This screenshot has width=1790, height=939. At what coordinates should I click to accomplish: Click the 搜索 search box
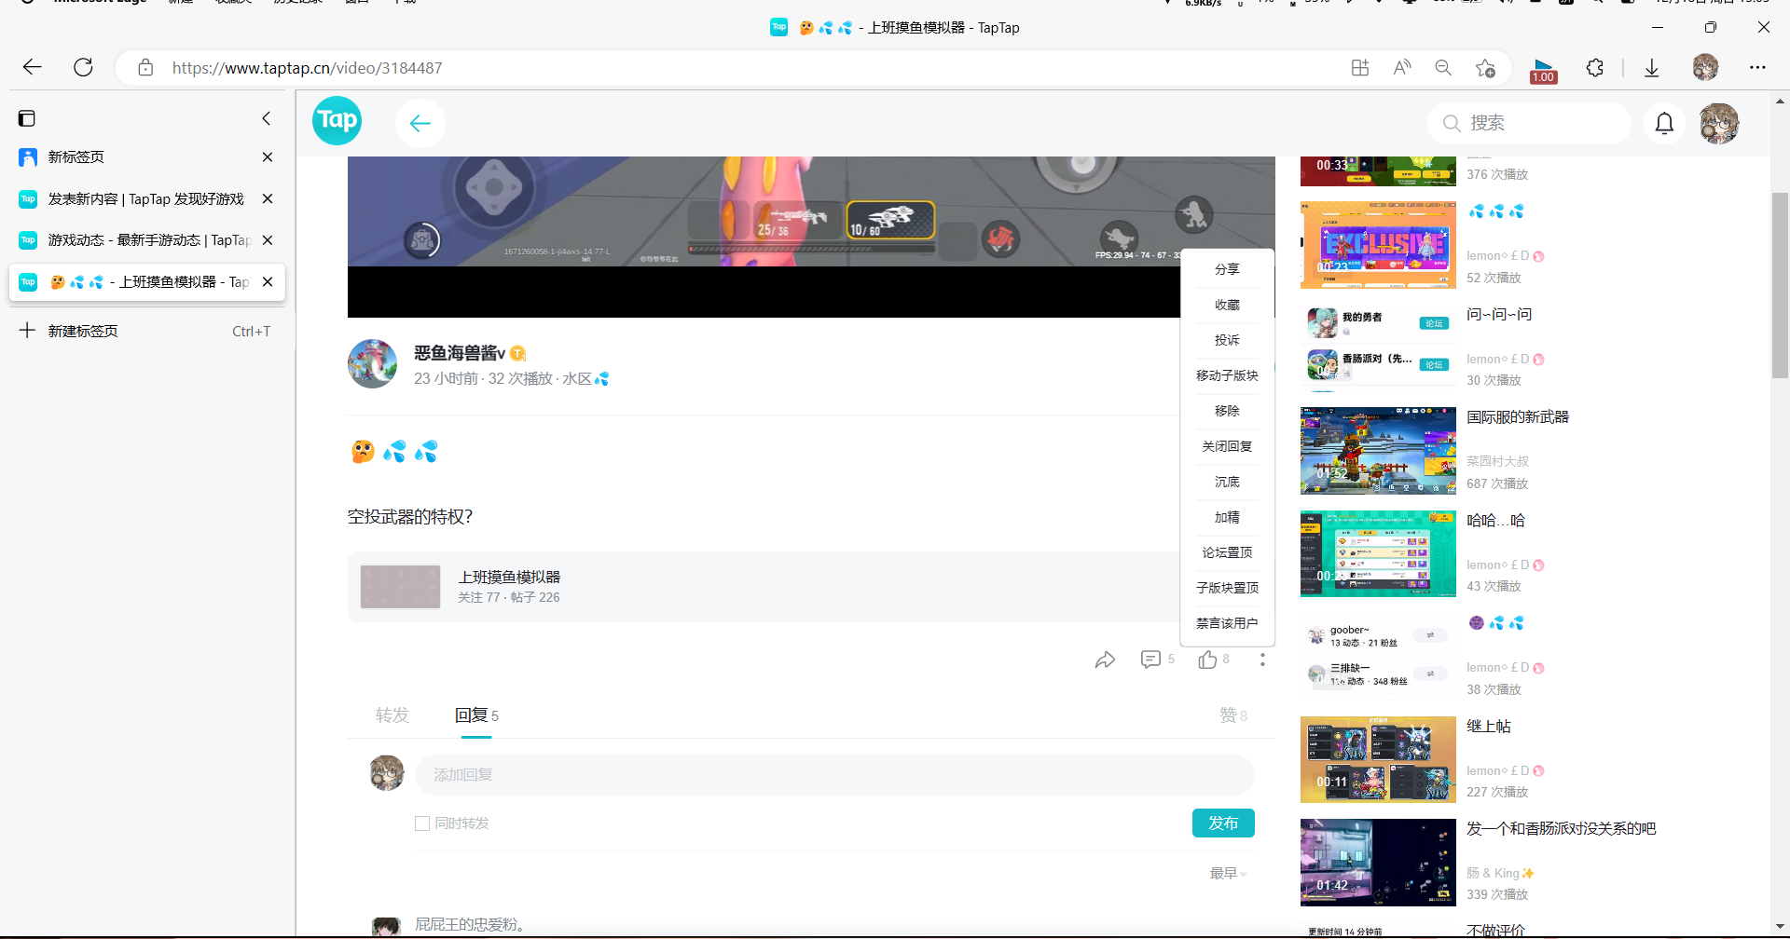point(1529,123)
